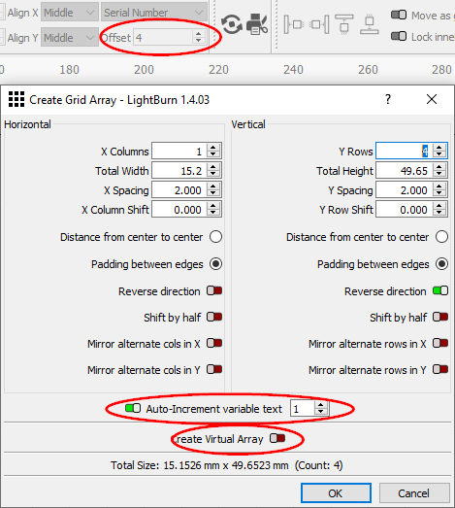455x508 pixels.
Task: Click the grid array dialog icon
Action: [16, 99]
